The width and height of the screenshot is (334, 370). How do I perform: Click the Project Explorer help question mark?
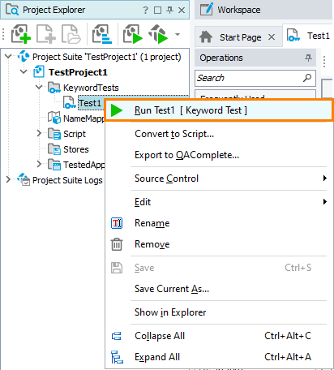[x=145, y=11]
